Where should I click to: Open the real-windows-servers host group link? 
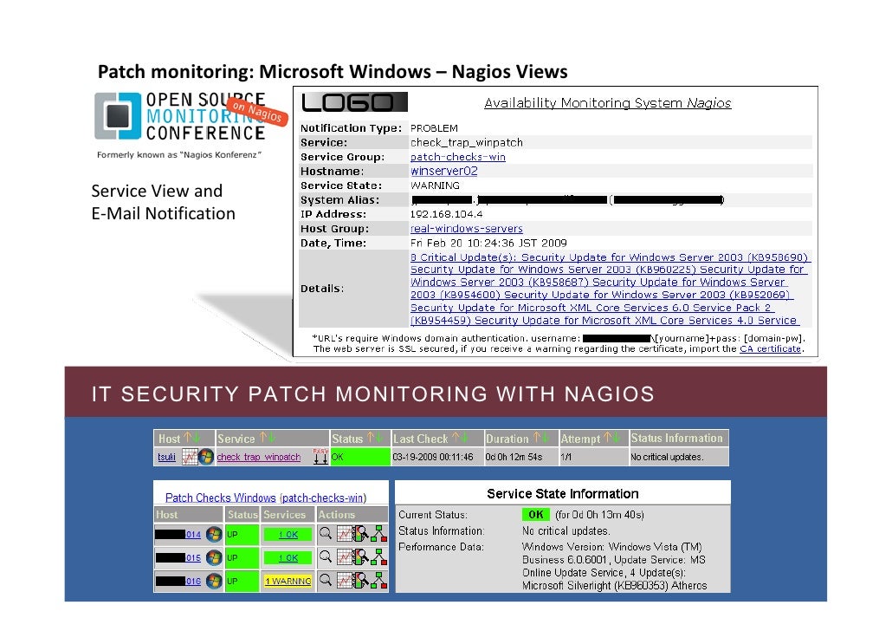click(x=467, y=228)
